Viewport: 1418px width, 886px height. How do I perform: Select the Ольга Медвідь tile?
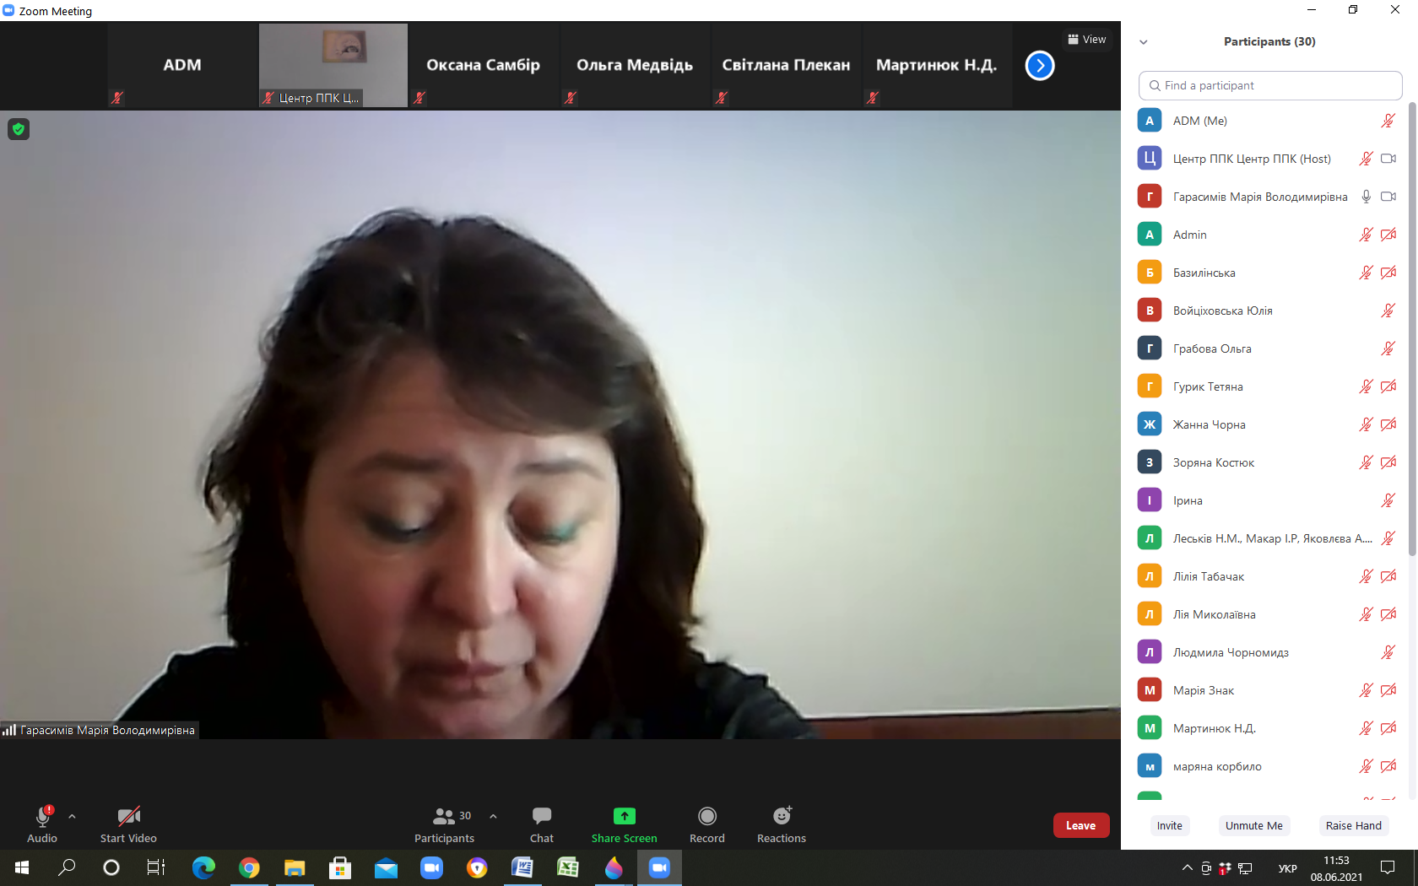tap(635, 65)
